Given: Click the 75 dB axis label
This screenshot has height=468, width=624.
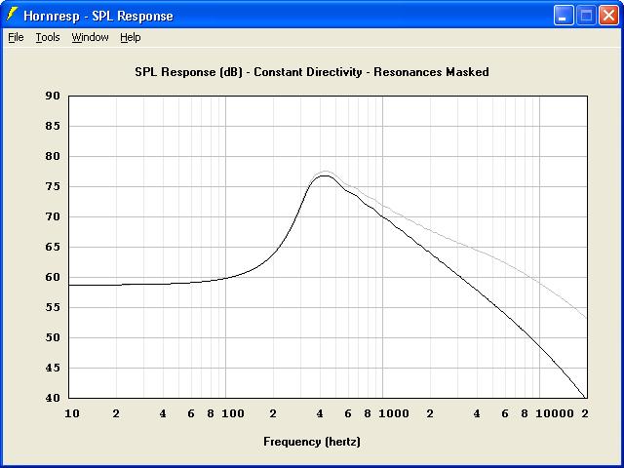Looking at the screenshot, I should (x=52, y=186).
